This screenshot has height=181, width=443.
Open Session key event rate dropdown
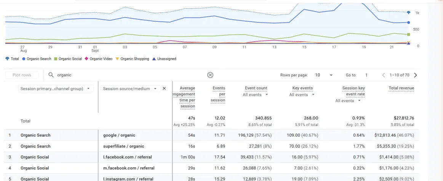pyautogui.click(x=348, y=101)
